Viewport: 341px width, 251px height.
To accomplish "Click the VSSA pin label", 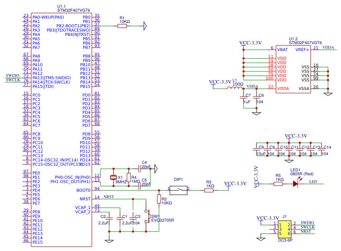I will (304, 89).
